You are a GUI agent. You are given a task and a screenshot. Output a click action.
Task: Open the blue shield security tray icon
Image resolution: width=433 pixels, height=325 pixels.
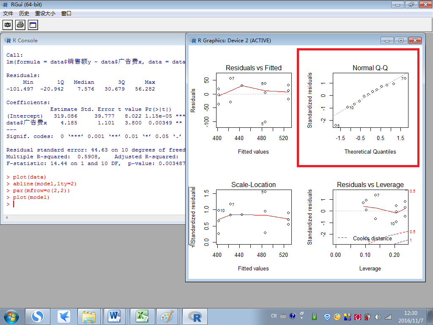(x=327, y=317)
